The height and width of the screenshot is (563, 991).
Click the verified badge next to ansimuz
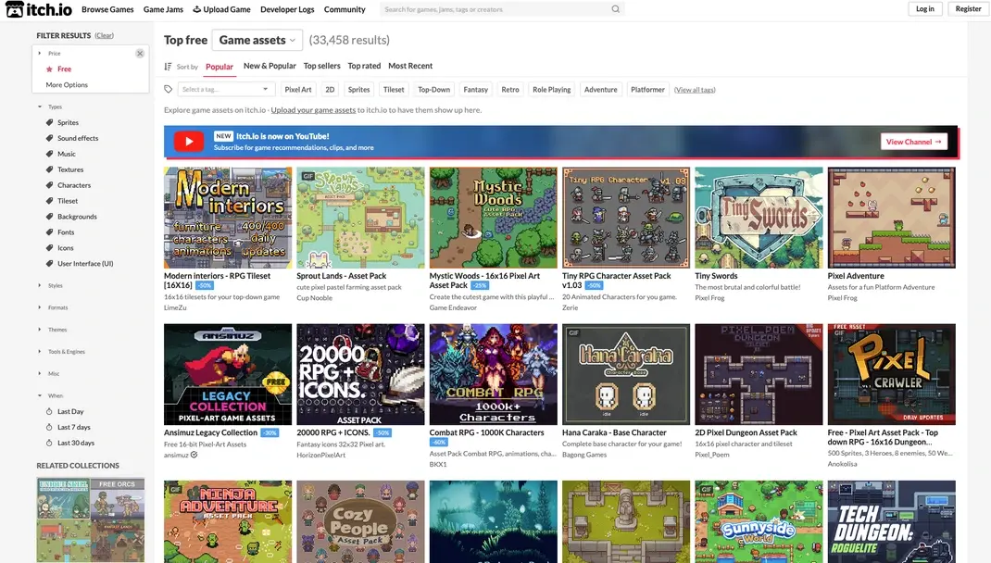tap(193, 454)
